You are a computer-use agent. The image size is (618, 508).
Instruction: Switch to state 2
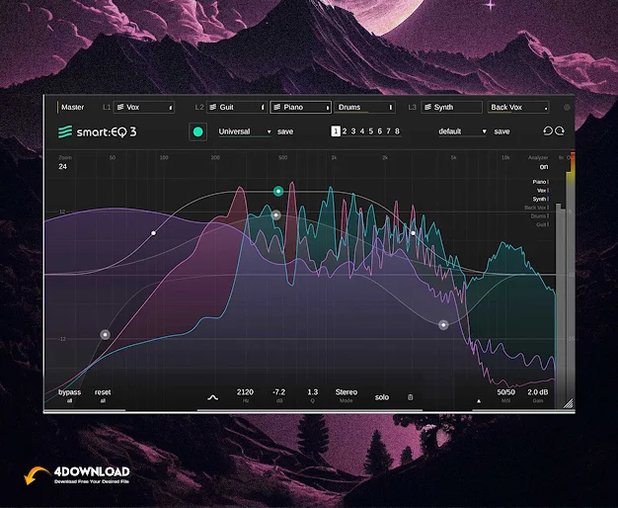click(345, 131)
